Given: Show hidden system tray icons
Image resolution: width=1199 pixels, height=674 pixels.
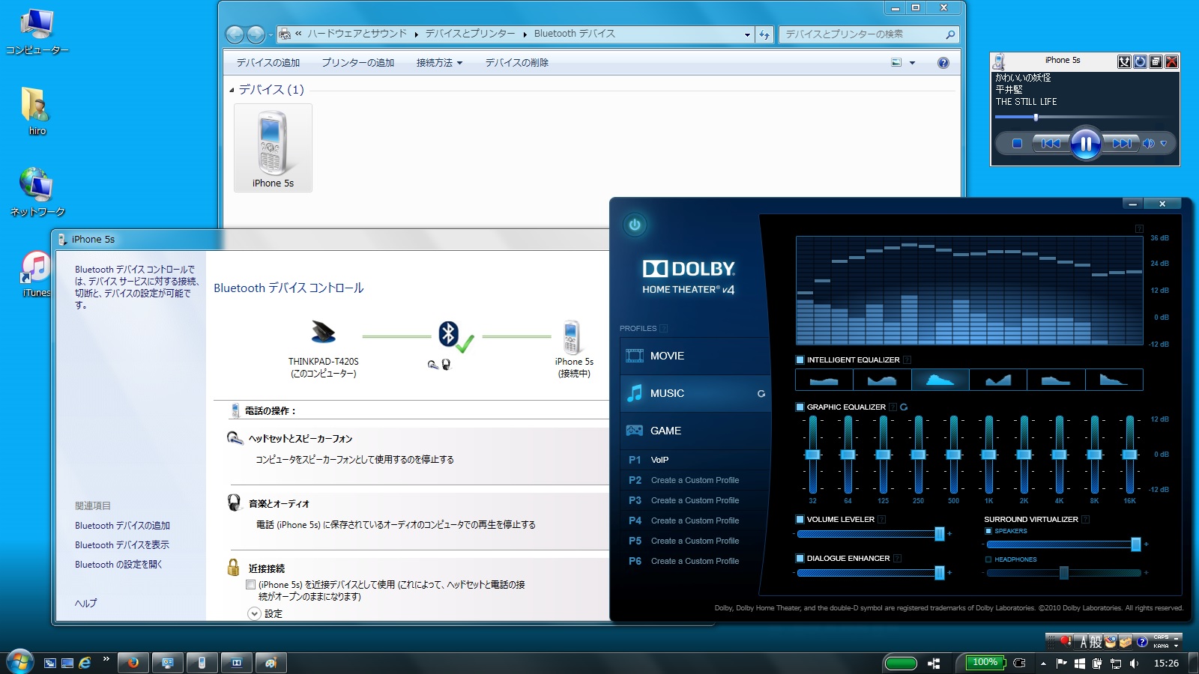Looking at the screenshot, I should coord(1043,664).
